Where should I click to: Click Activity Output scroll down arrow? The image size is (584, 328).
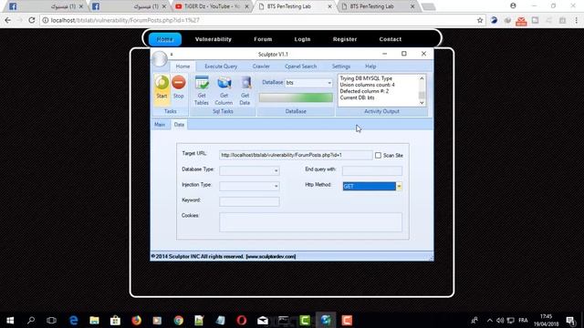click(x=422, y=103)
